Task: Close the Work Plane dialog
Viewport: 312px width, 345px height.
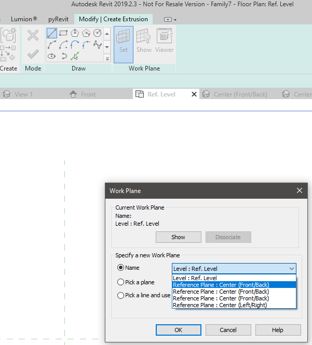Action: [300, 190]
